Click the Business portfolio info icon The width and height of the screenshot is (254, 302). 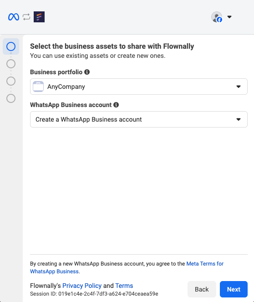[x=87, y=72]
